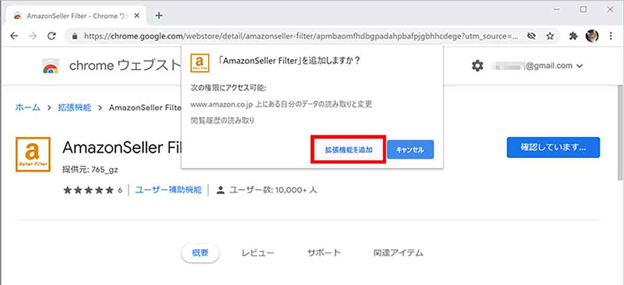624x285 pixels.
Task: Confirm with 拡張機能を追加 button
Action: coord(348,150)
